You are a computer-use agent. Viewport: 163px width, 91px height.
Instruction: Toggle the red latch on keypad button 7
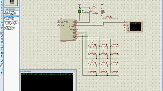coord(95,63)
